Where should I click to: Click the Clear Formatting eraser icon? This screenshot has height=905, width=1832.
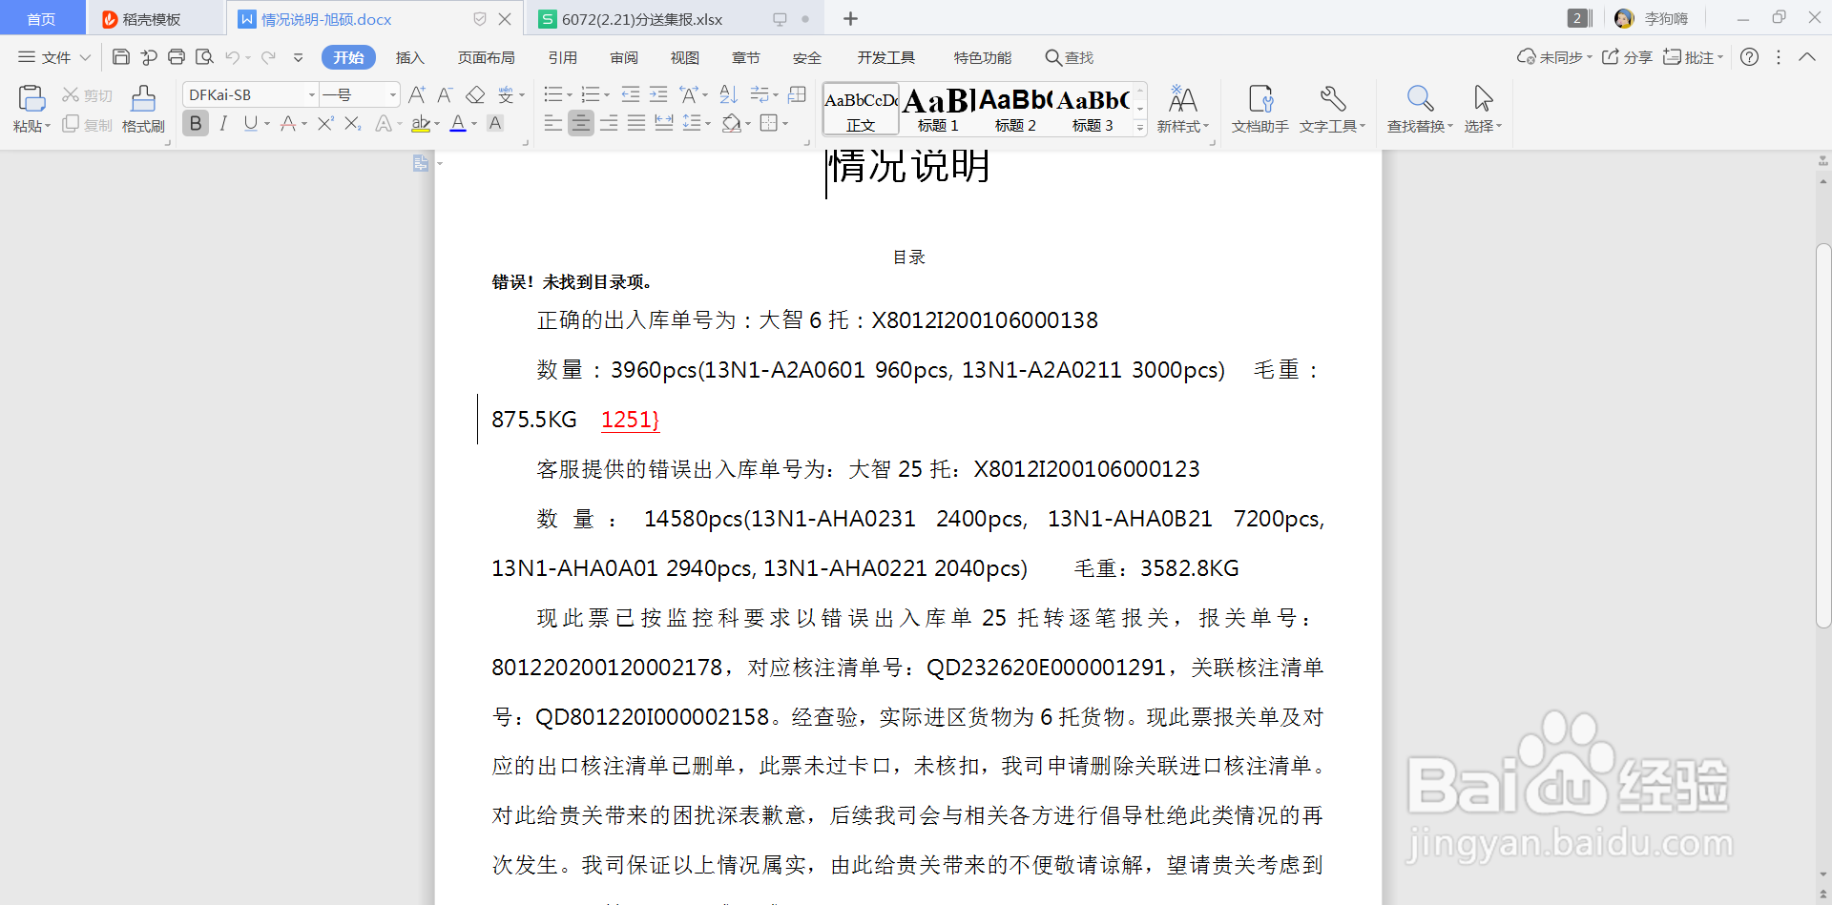tap(475, 94)
